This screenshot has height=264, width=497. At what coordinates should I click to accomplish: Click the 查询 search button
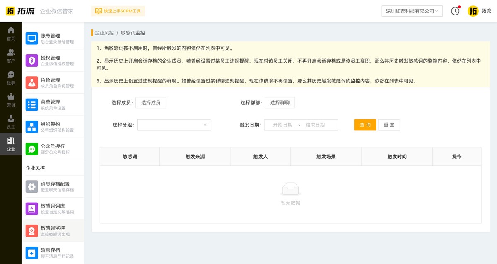[x=365, y=125]
